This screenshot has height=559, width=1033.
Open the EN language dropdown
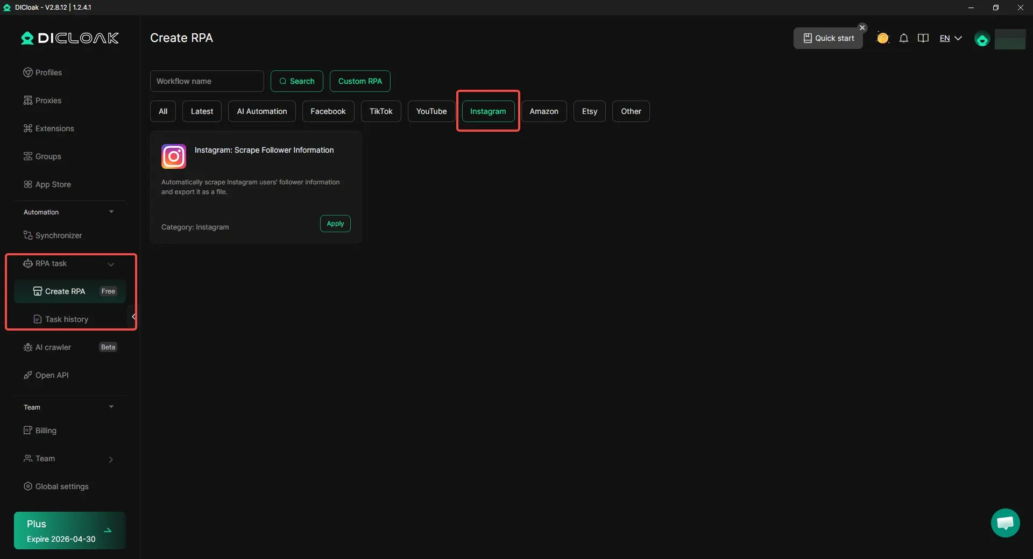[x=950, y=38]
